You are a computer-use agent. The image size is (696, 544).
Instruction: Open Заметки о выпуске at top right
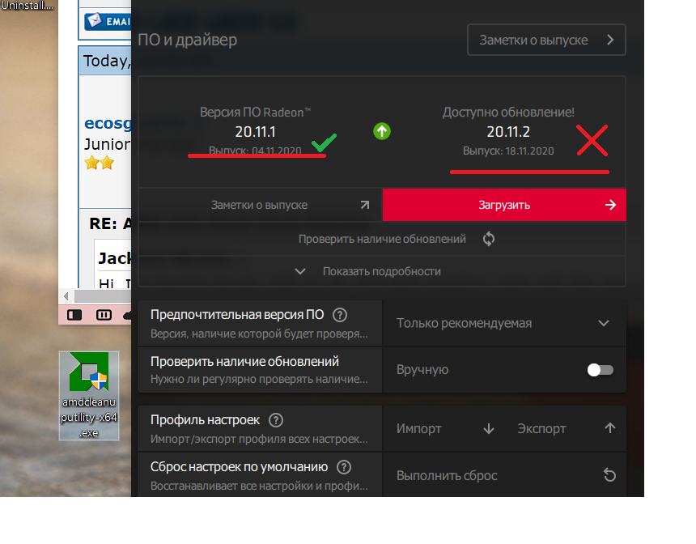click(x=546, y=40)
